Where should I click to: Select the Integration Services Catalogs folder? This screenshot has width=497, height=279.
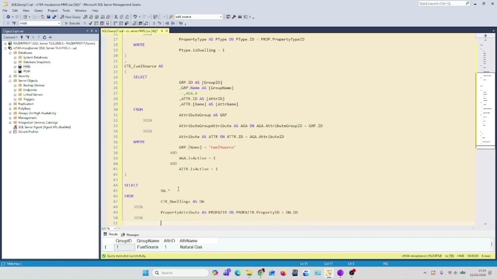[38, 122]
